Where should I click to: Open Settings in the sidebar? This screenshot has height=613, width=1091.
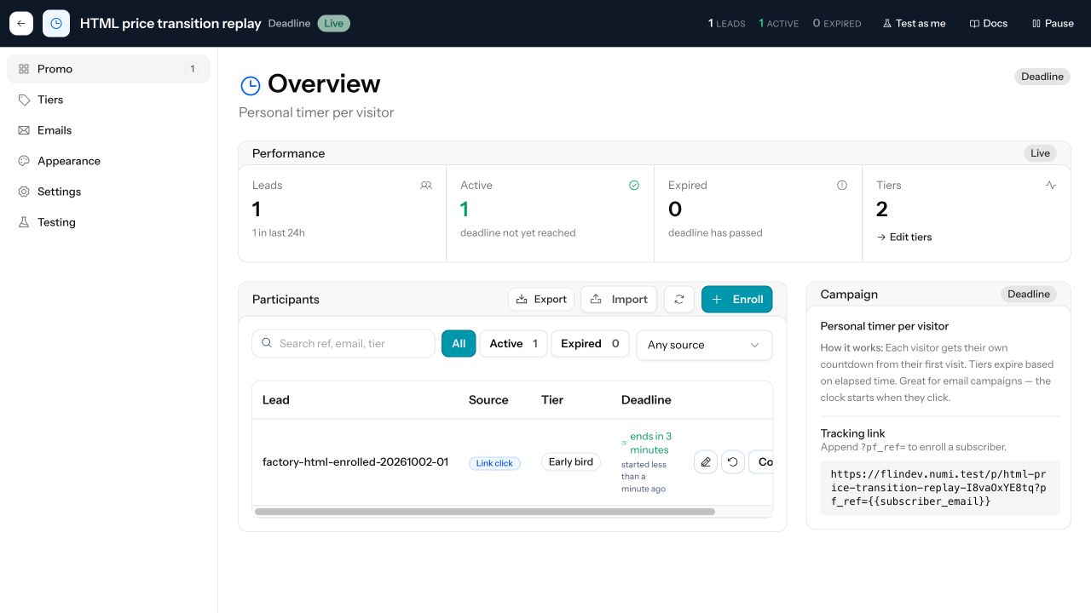pos(108,192)
